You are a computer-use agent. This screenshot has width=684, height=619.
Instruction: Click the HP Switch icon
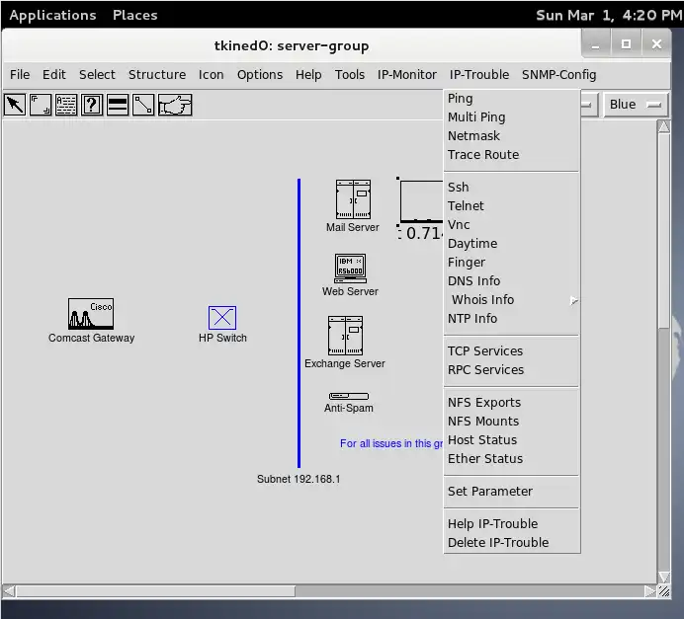[222, 318]
